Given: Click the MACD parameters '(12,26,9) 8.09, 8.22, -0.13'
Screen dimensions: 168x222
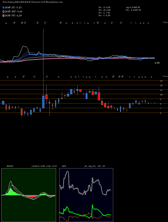Looking at the screenshot, I should point(44,166).
